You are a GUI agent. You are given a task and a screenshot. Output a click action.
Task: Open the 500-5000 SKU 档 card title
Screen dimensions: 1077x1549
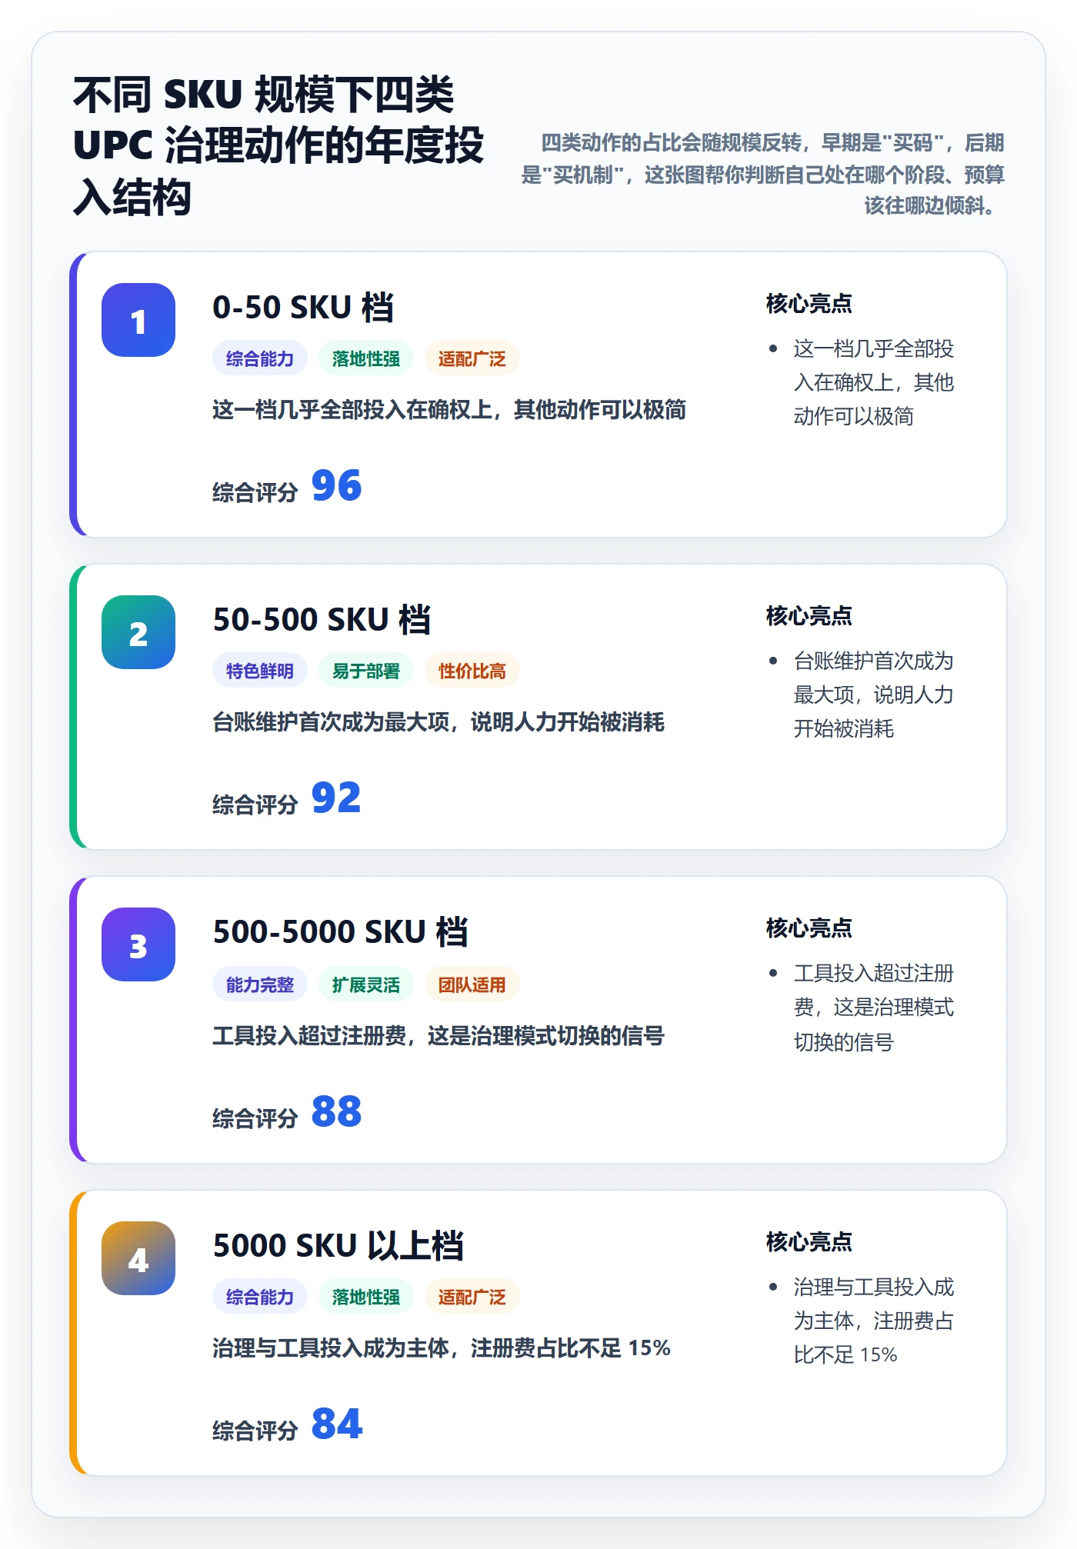(340, 932)
